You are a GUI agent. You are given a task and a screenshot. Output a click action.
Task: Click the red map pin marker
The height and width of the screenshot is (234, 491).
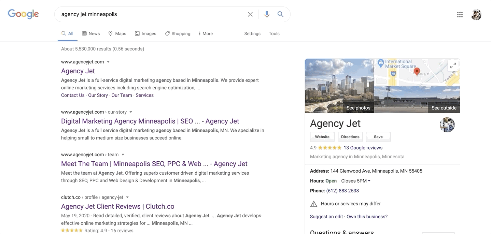pos(417,72)
